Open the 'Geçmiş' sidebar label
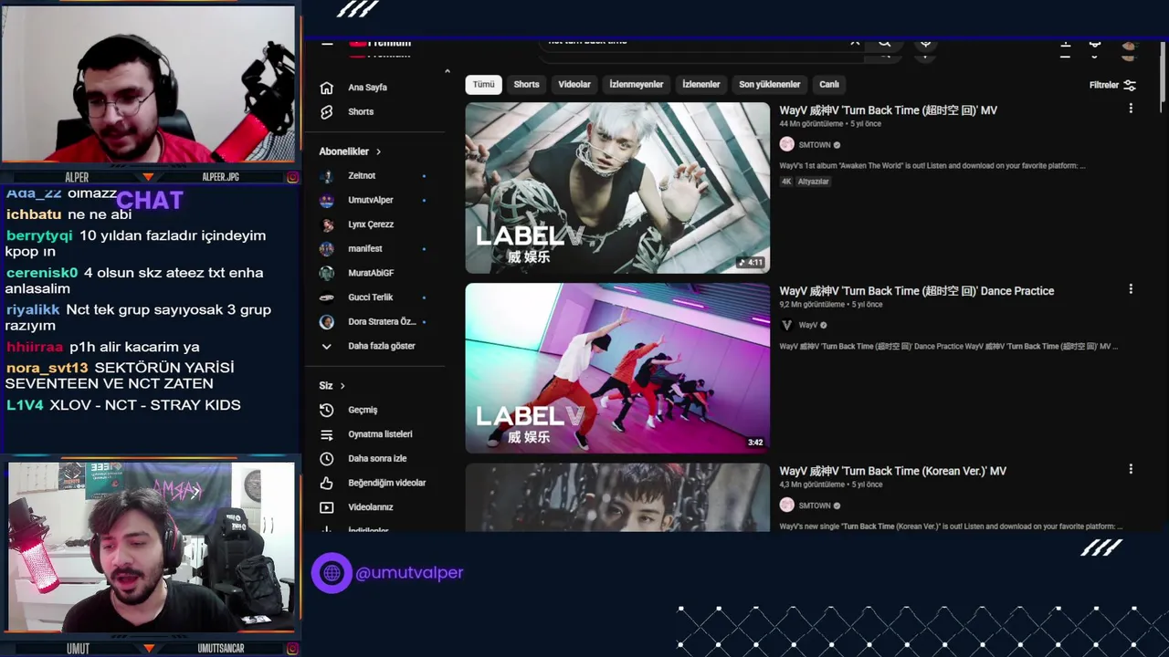Image resolution: width=1169 pixels, height=657 pixels. point(363,410)
